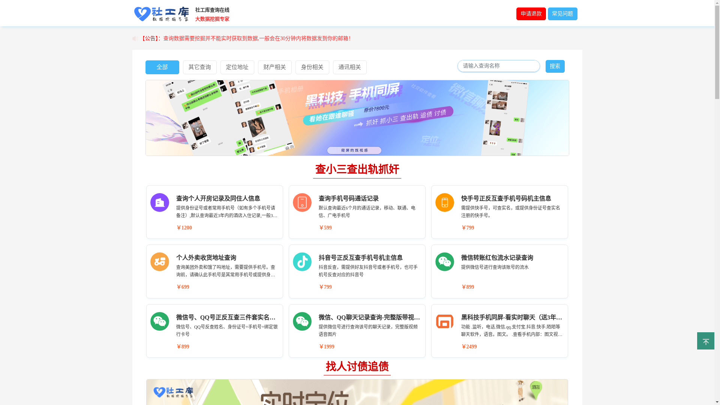Click the 搜索 button
Image resolution: width=720 pixels, height=405 pixels.
click(555, 66)
